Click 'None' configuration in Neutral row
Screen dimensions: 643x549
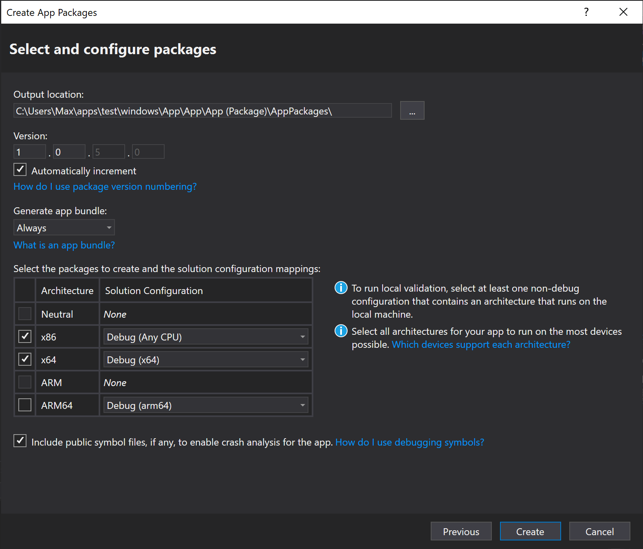pyautogui.click(x=115, y=314)
